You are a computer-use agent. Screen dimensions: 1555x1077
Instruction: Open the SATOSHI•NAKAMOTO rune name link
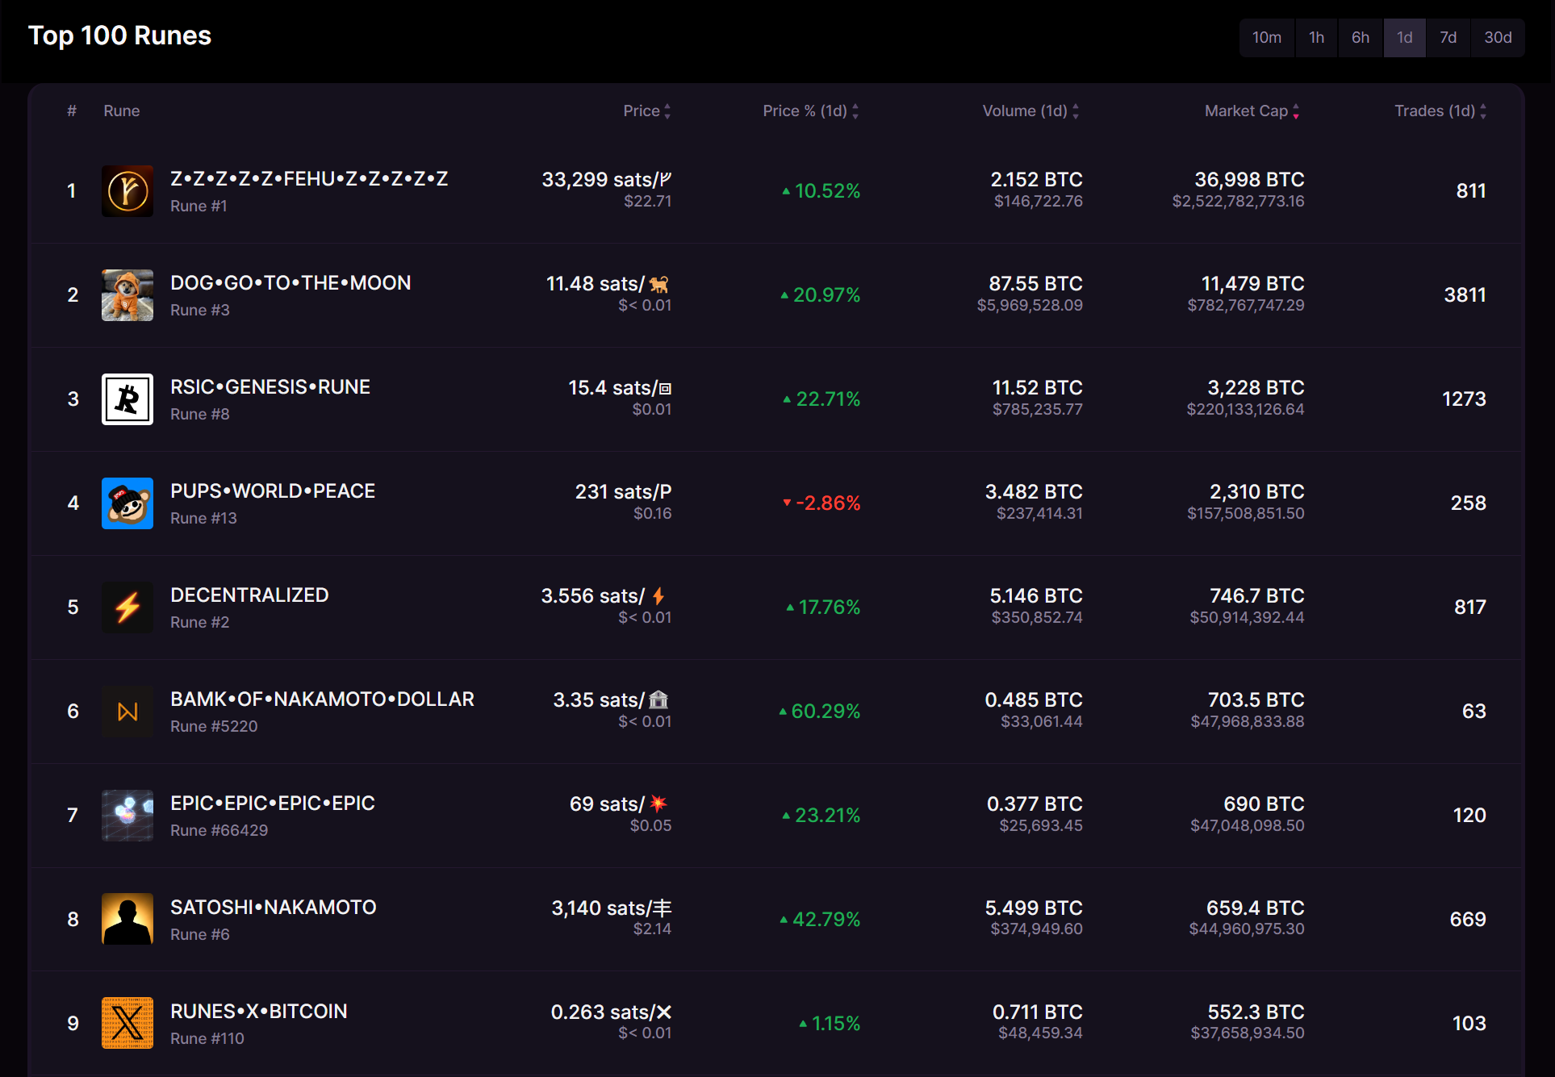[x=273, y=908]
